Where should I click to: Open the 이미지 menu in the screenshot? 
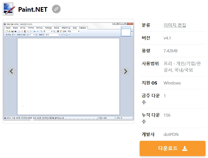[x=31, y=28]
